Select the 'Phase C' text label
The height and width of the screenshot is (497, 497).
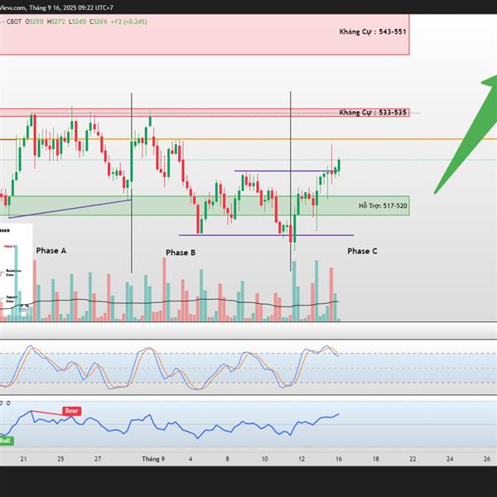[x=362, y=251]
